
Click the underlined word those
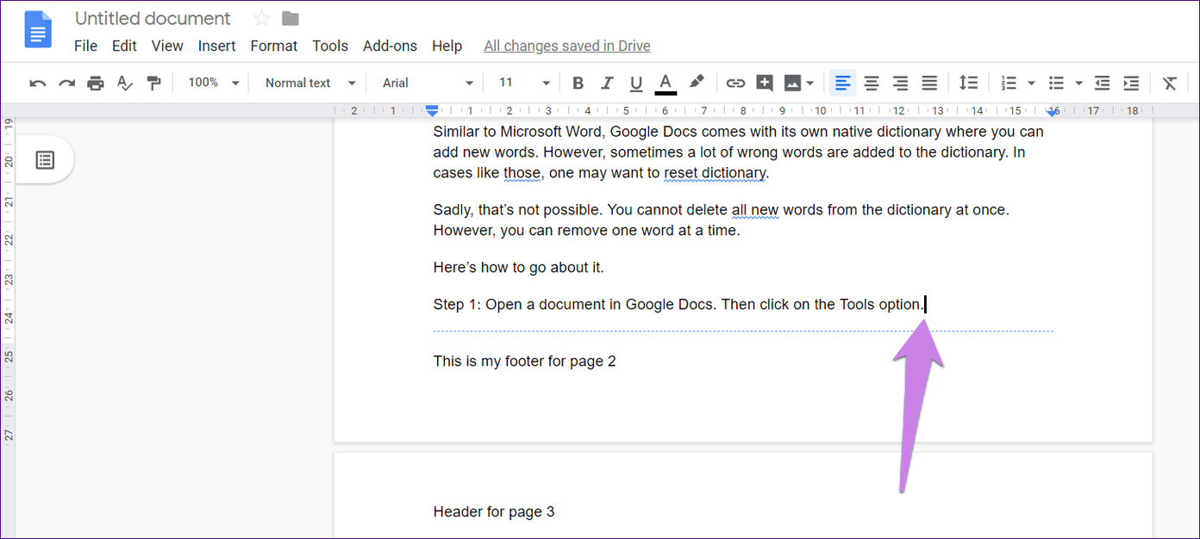(x=522, y=173)
